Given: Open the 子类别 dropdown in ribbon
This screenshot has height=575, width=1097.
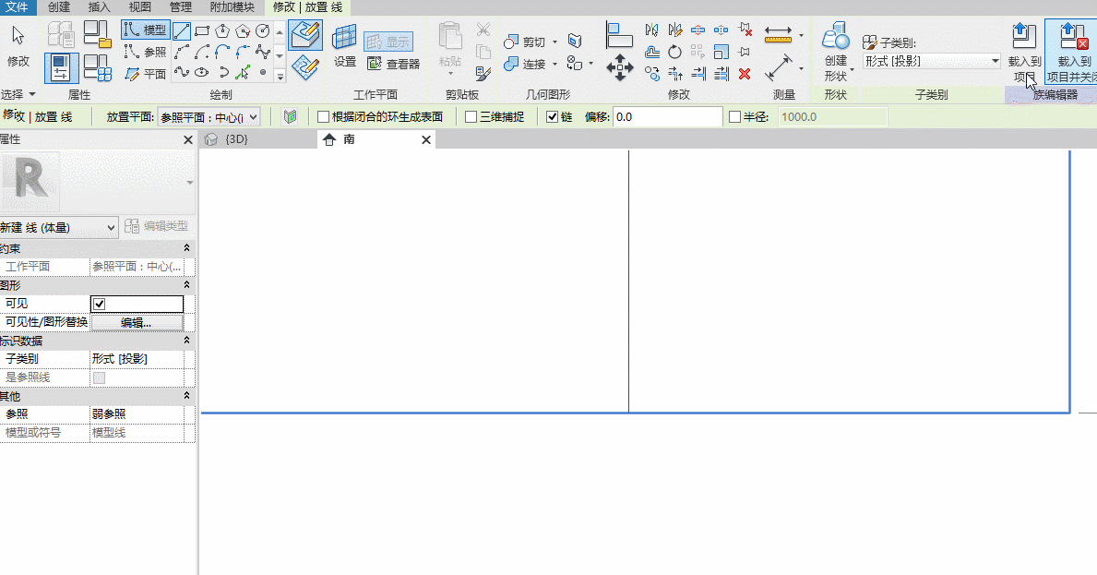Looking at the screenshot, I should tap(931, 62).
